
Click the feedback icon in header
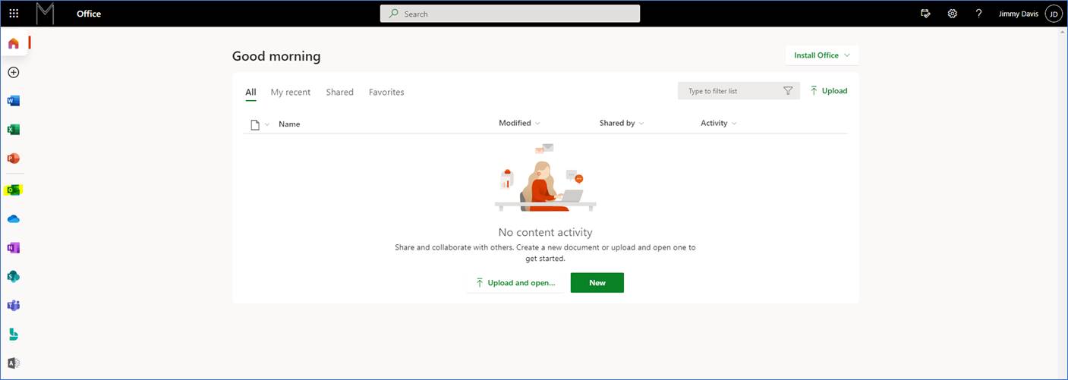(925, 14)
